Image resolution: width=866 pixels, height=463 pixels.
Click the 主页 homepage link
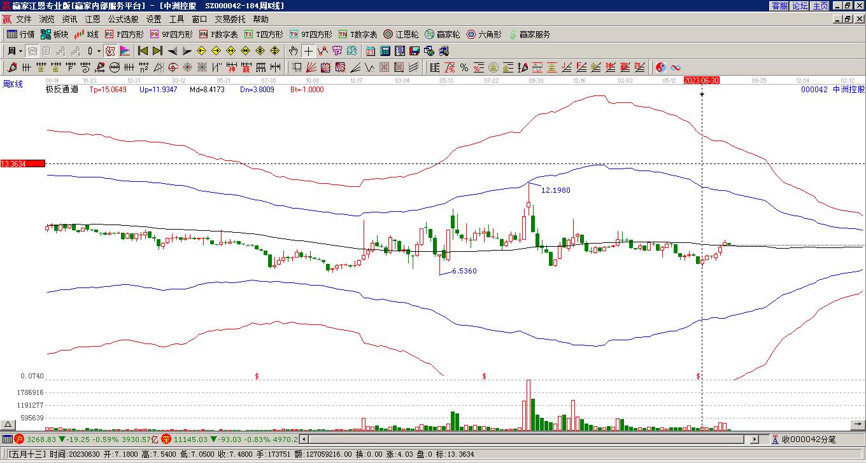point(820,6)
